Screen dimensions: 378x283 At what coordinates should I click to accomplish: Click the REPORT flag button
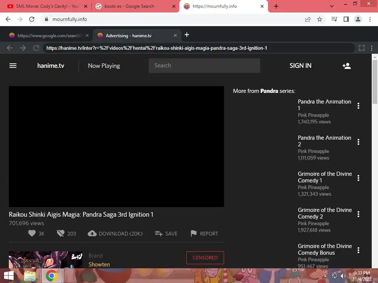click(x=204, y=233)
